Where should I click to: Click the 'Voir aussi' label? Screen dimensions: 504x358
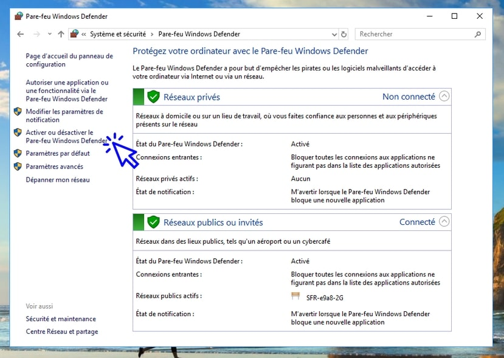[40, 306]
